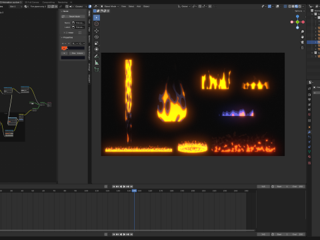Toggle the node editor pin icon
The image size is (320, 240).
tap(61, 7)
